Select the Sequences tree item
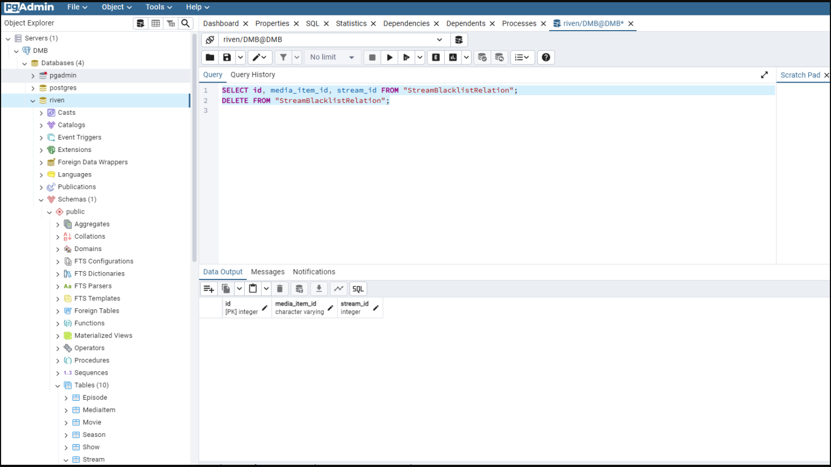The image size is (831, 467). (x=91, y=373)
